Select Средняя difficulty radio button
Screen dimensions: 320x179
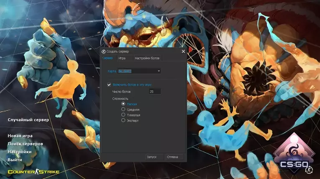coord(123,109)
